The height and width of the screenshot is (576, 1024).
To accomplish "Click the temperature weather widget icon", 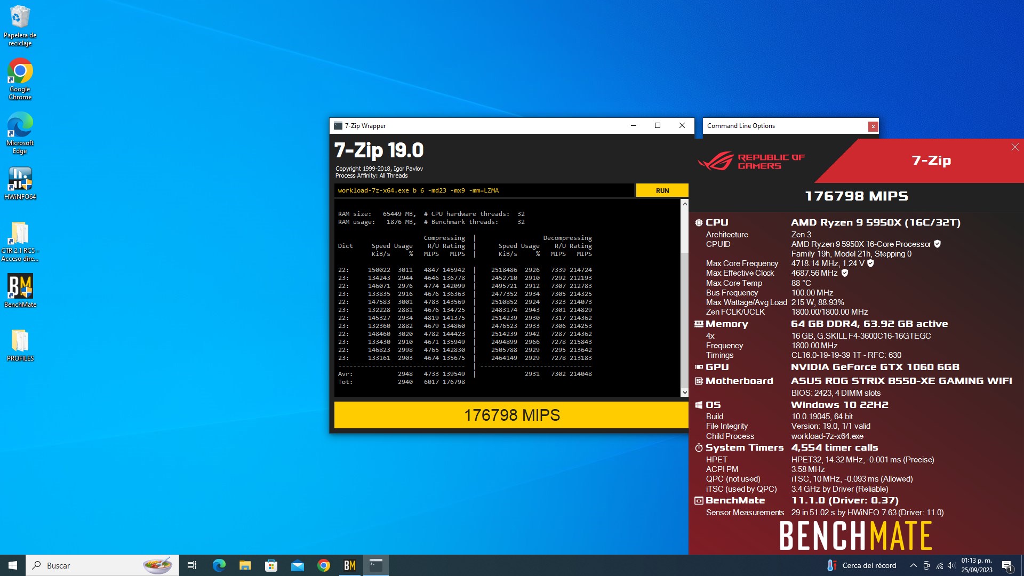I will pyautogui.click(x=831, y=565).
